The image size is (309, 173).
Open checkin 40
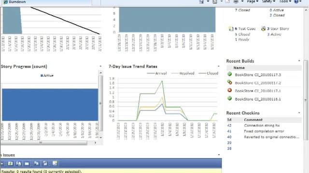point(229,137)
